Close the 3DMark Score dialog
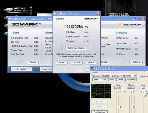This screenshot has width=148, height=113. [98, 13]
